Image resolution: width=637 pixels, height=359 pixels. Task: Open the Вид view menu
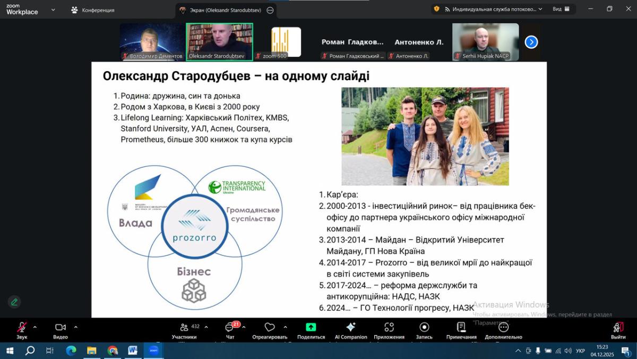click(561, 9)
